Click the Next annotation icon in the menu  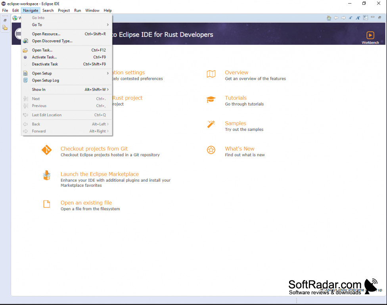pyautogui.click(x=25, y=99)
